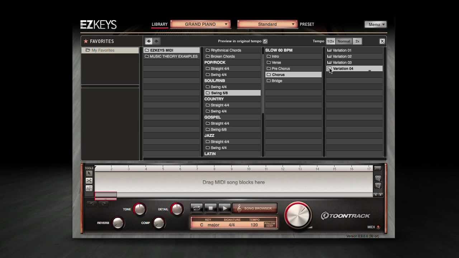Start playback with the play button
Viewport: 459px width, 258px height.
224,208
